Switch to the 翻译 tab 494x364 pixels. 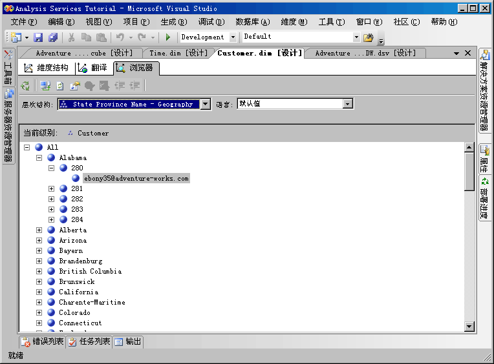click(93, 68)
